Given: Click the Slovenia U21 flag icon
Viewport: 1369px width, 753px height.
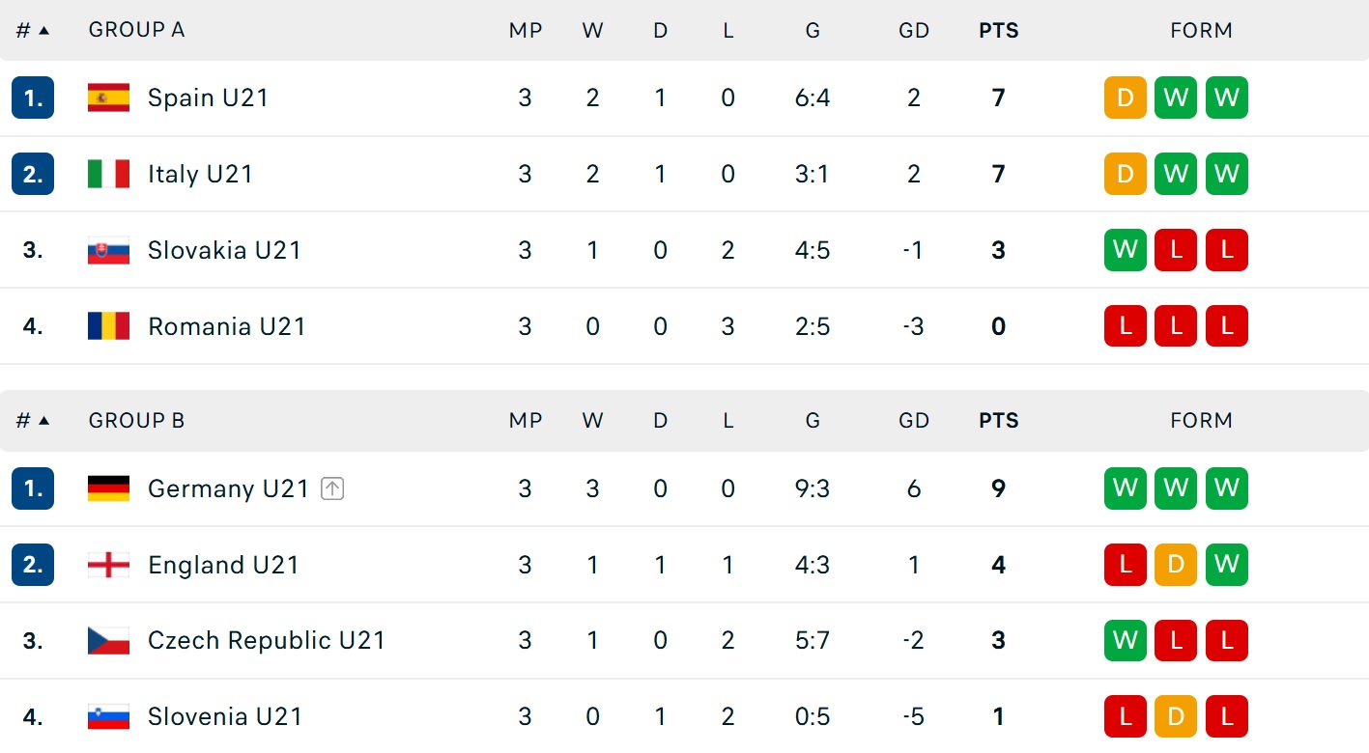Looking at the screenshot, I should [x=108, y=716].
